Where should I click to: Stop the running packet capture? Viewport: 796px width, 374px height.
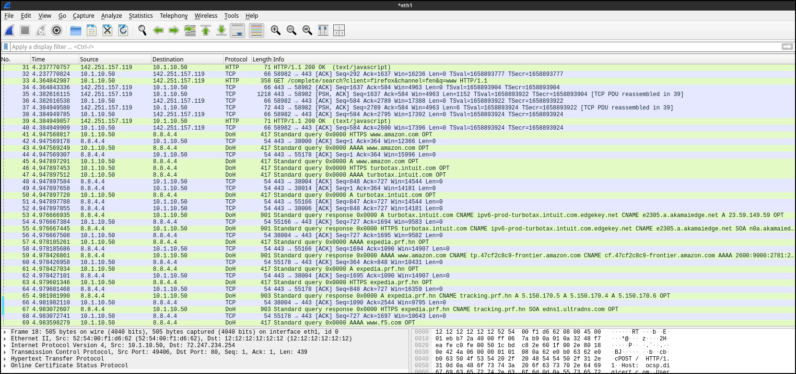[25, 30]
